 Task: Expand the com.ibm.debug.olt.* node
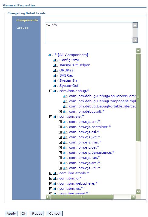pyautogui.click(x=60, y=112)
